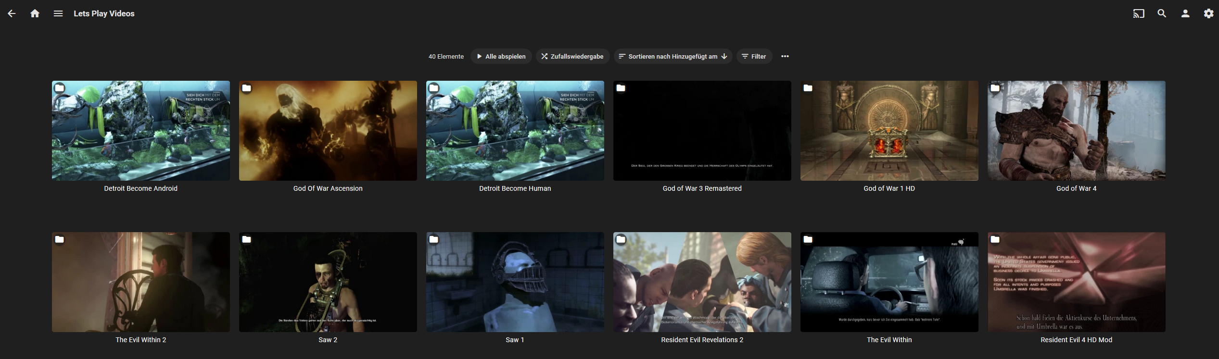Viewport: 1219px width, 359px height.
Task: Open the cast to device icon
Action: pos(1138,13)
